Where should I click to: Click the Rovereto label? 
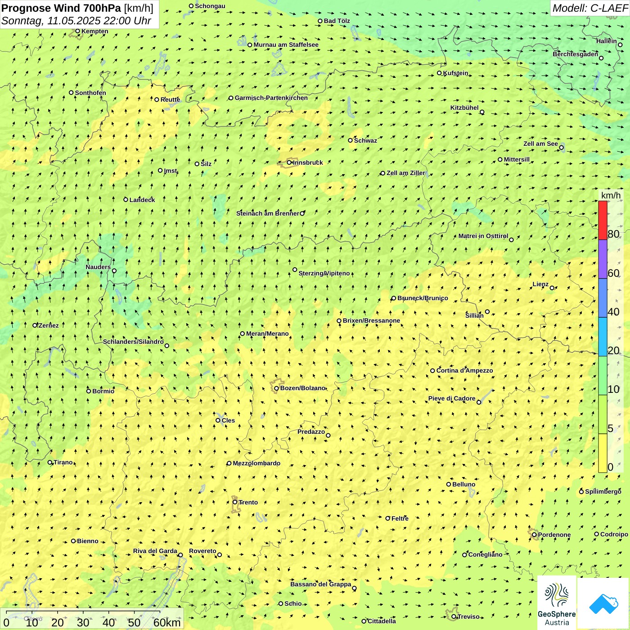(202, 551)
